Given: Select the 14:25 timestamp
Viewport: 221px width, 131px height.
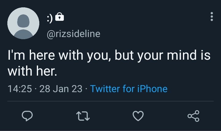Looking at the screenshot, I should [x=20, y=89].
